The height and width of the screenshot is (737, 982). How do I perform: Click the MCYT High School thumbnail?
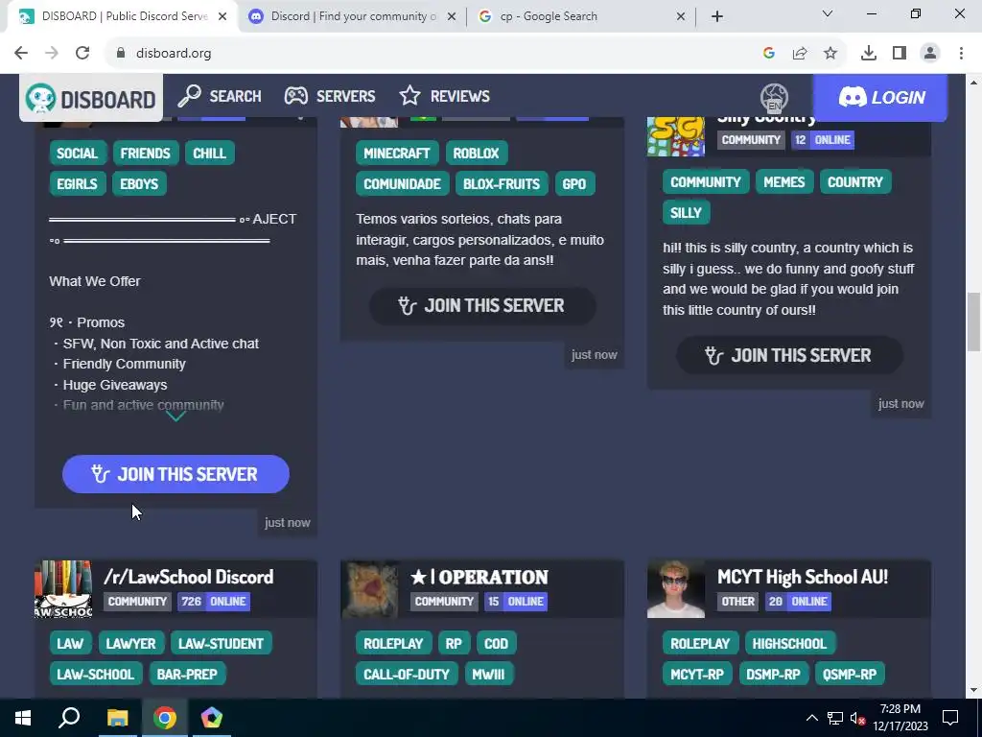click(x=676, y=589)
